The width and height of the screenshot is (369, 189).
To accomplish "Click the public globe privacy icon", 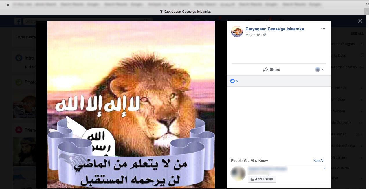I will tap(265, 35).
